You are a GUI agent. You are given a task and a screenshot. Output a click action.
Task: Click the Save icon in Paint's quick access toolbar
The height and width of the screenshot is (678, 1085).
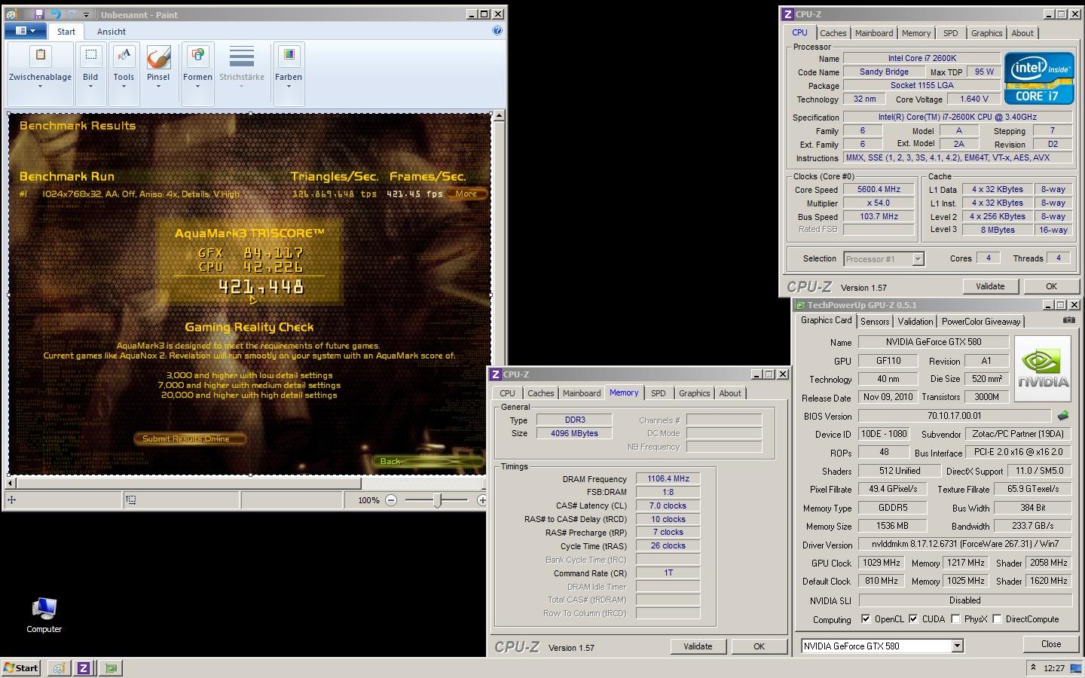(x=39, y=14)
